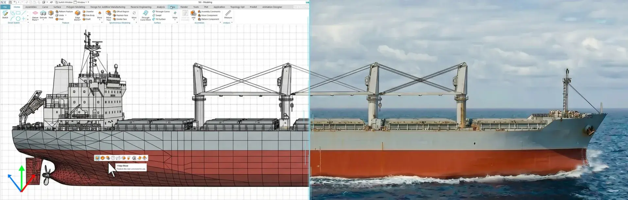The image size is (628, 200).
Task: Click the Through Curves surface command
Action: pyautogui.click(x=161, y=11)
